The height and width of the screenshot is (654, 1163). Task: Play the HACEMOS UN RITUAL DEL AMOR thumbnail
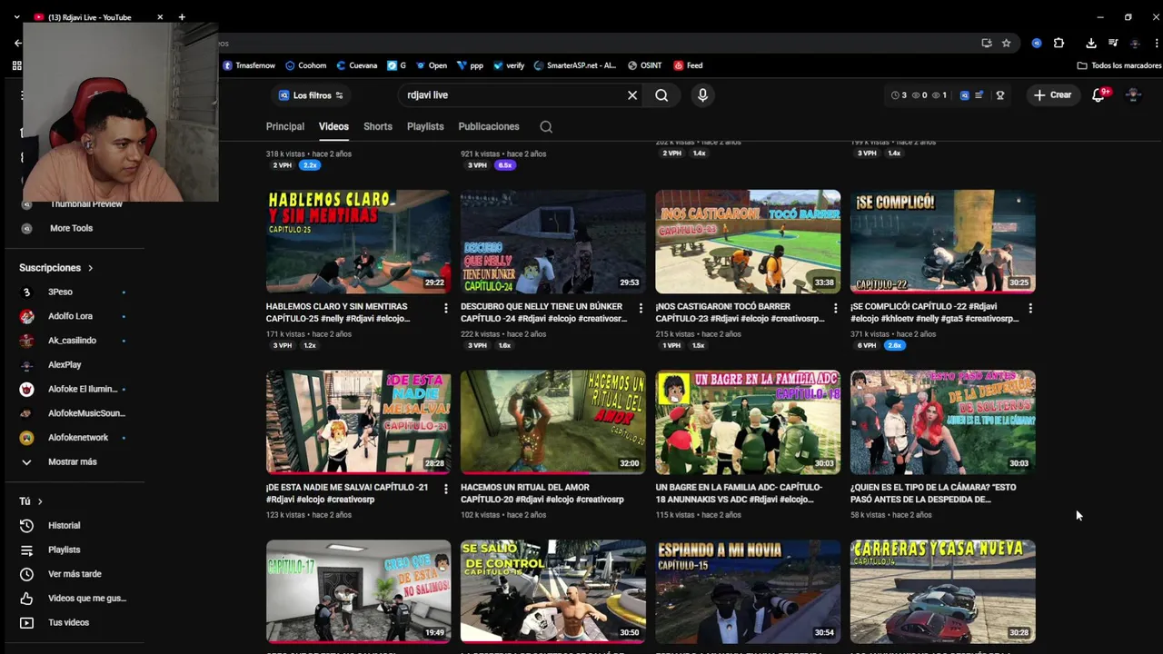tap(553, 422)
